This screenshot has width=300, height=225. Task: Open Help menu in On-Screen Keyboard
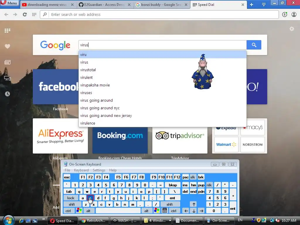(113, 170)
